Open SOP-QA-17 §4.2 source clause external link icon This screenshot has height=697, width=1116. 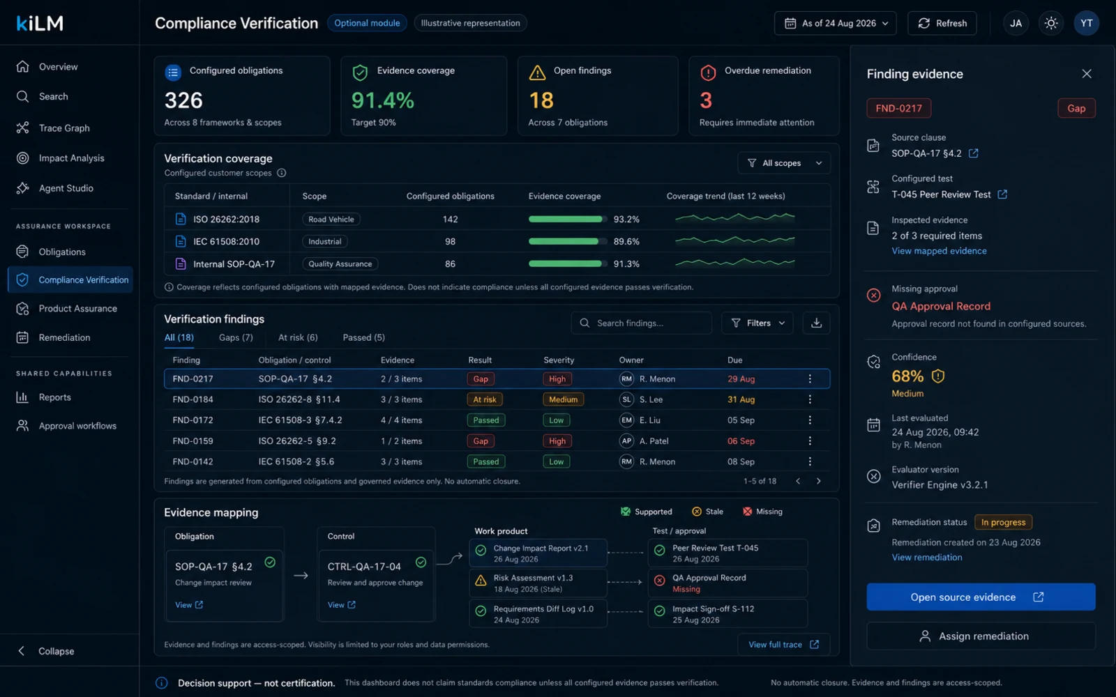974,153
